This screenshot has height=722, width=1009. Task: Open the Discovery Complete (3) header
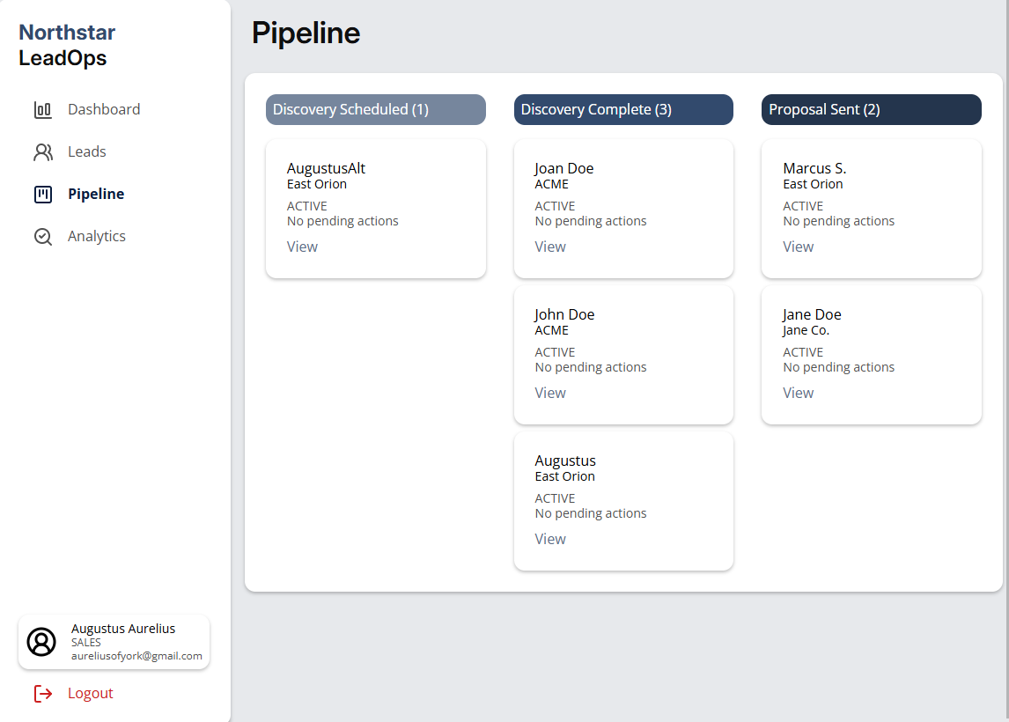click(x=623, y=109)
